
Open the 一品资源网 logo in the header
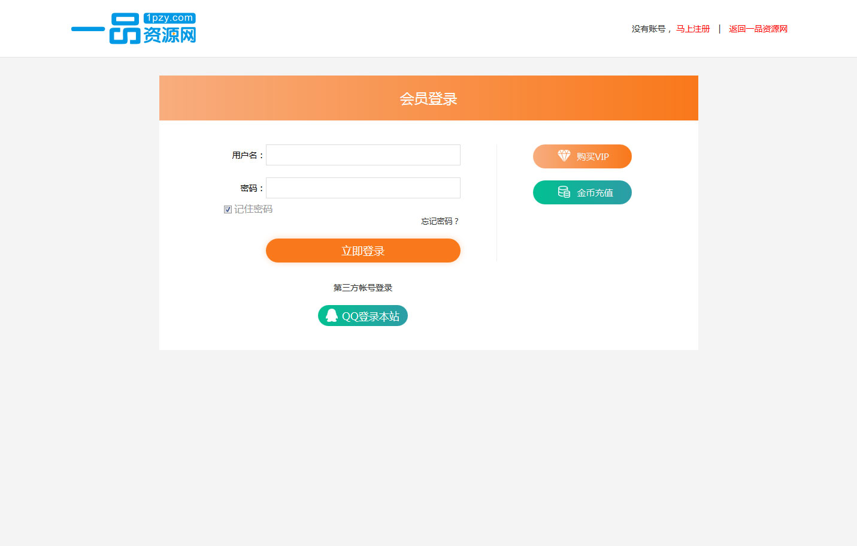(134, 28)
